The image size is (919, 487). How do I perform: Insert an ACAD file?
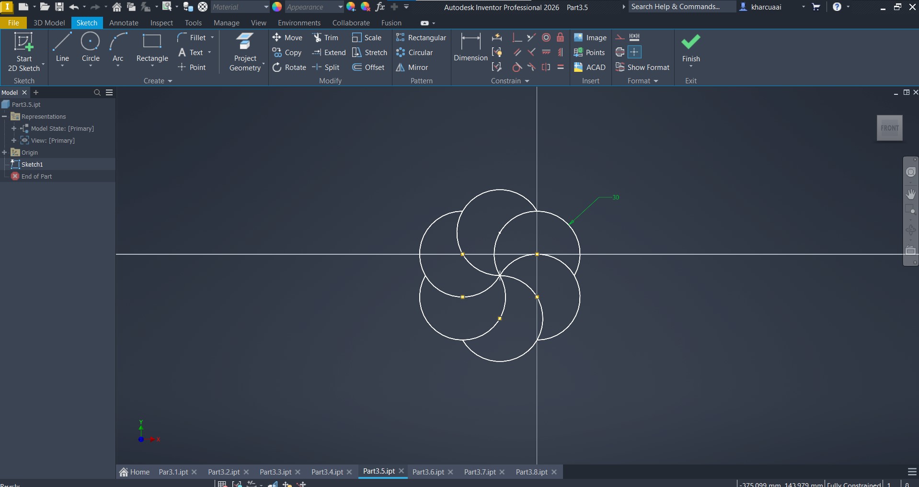coord(590,68)
